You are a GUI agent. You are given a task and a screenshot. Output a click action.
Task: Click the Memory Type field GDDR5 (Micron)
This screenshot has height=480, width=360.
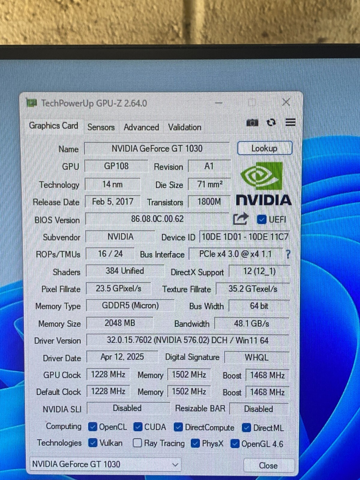pyautogui.click(x=130, y=306)
